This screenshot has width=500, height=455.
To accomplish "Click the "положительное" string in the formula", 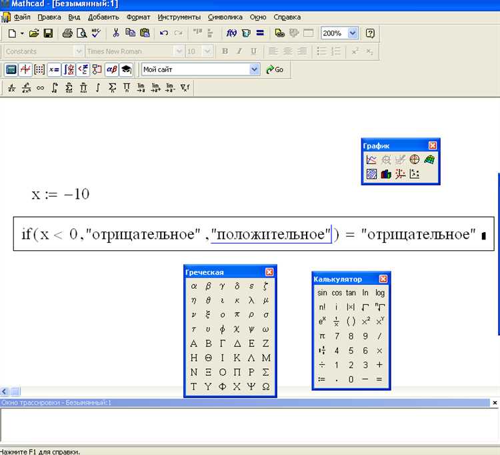I will [271, 235].
